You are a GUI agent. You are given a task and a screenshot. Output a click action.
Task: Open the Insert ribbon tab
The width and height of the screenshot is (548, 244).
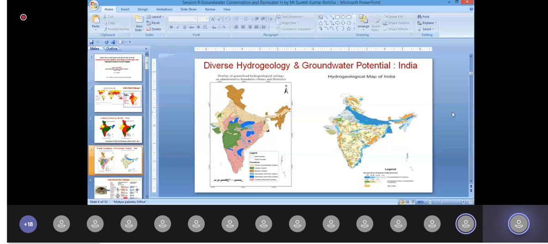pos(125,9)
